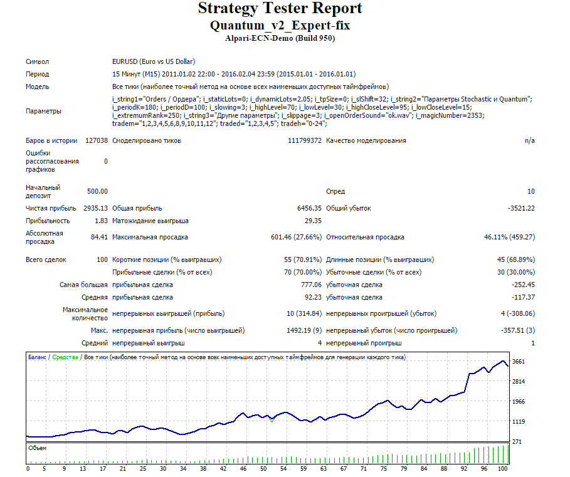Screen dimensions: 570x477
Task: Select 'Все тики' model description text
Action: (250, 86)
